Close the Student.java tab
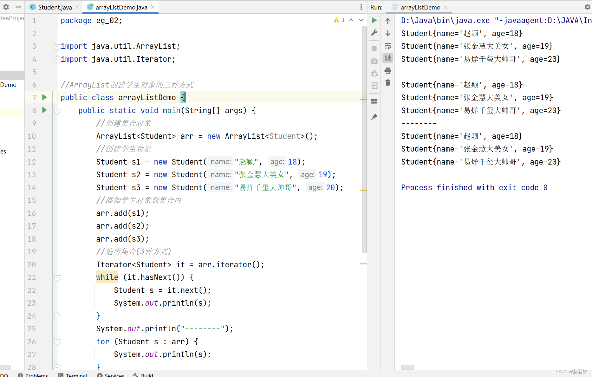Screen dimensions: 592x377 [x=77, y=7]
